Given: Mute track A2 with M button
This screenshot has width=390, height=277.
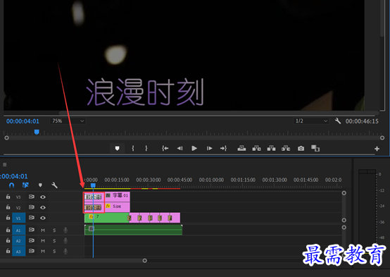Looking at the screenshot, I should pyautogui.click(x=43, y=241).
